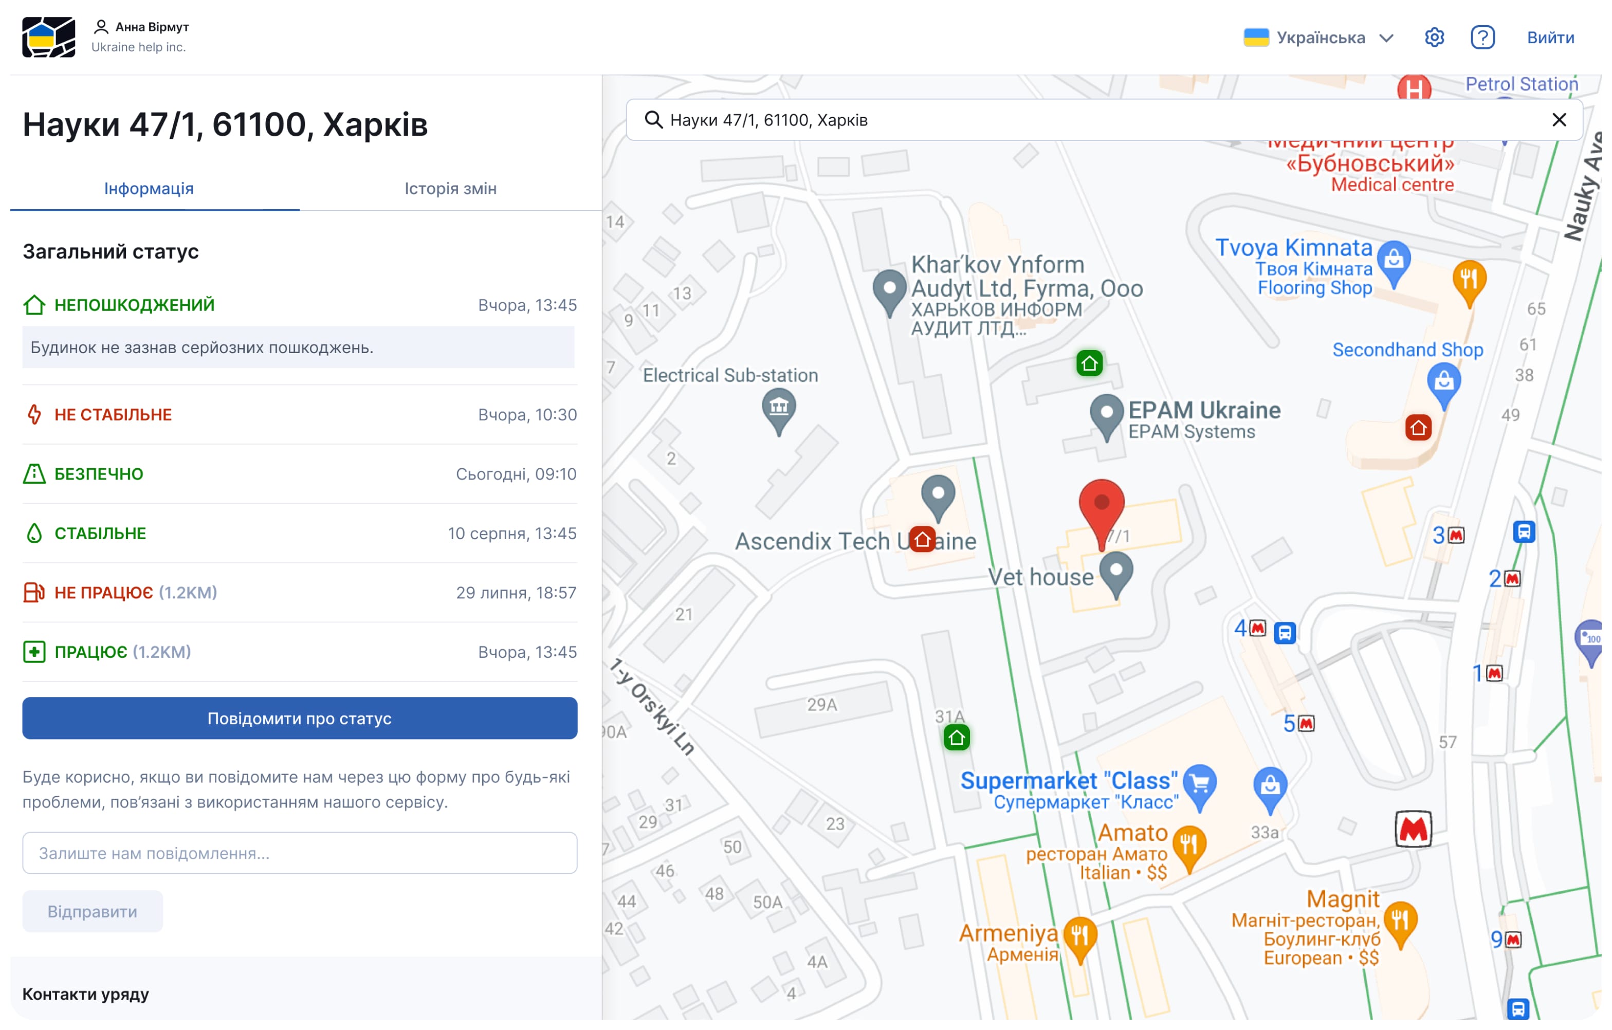Click the language dropdown chevron arrow
Screen dimensions: 1612x1030
(x=1386, y=38)
